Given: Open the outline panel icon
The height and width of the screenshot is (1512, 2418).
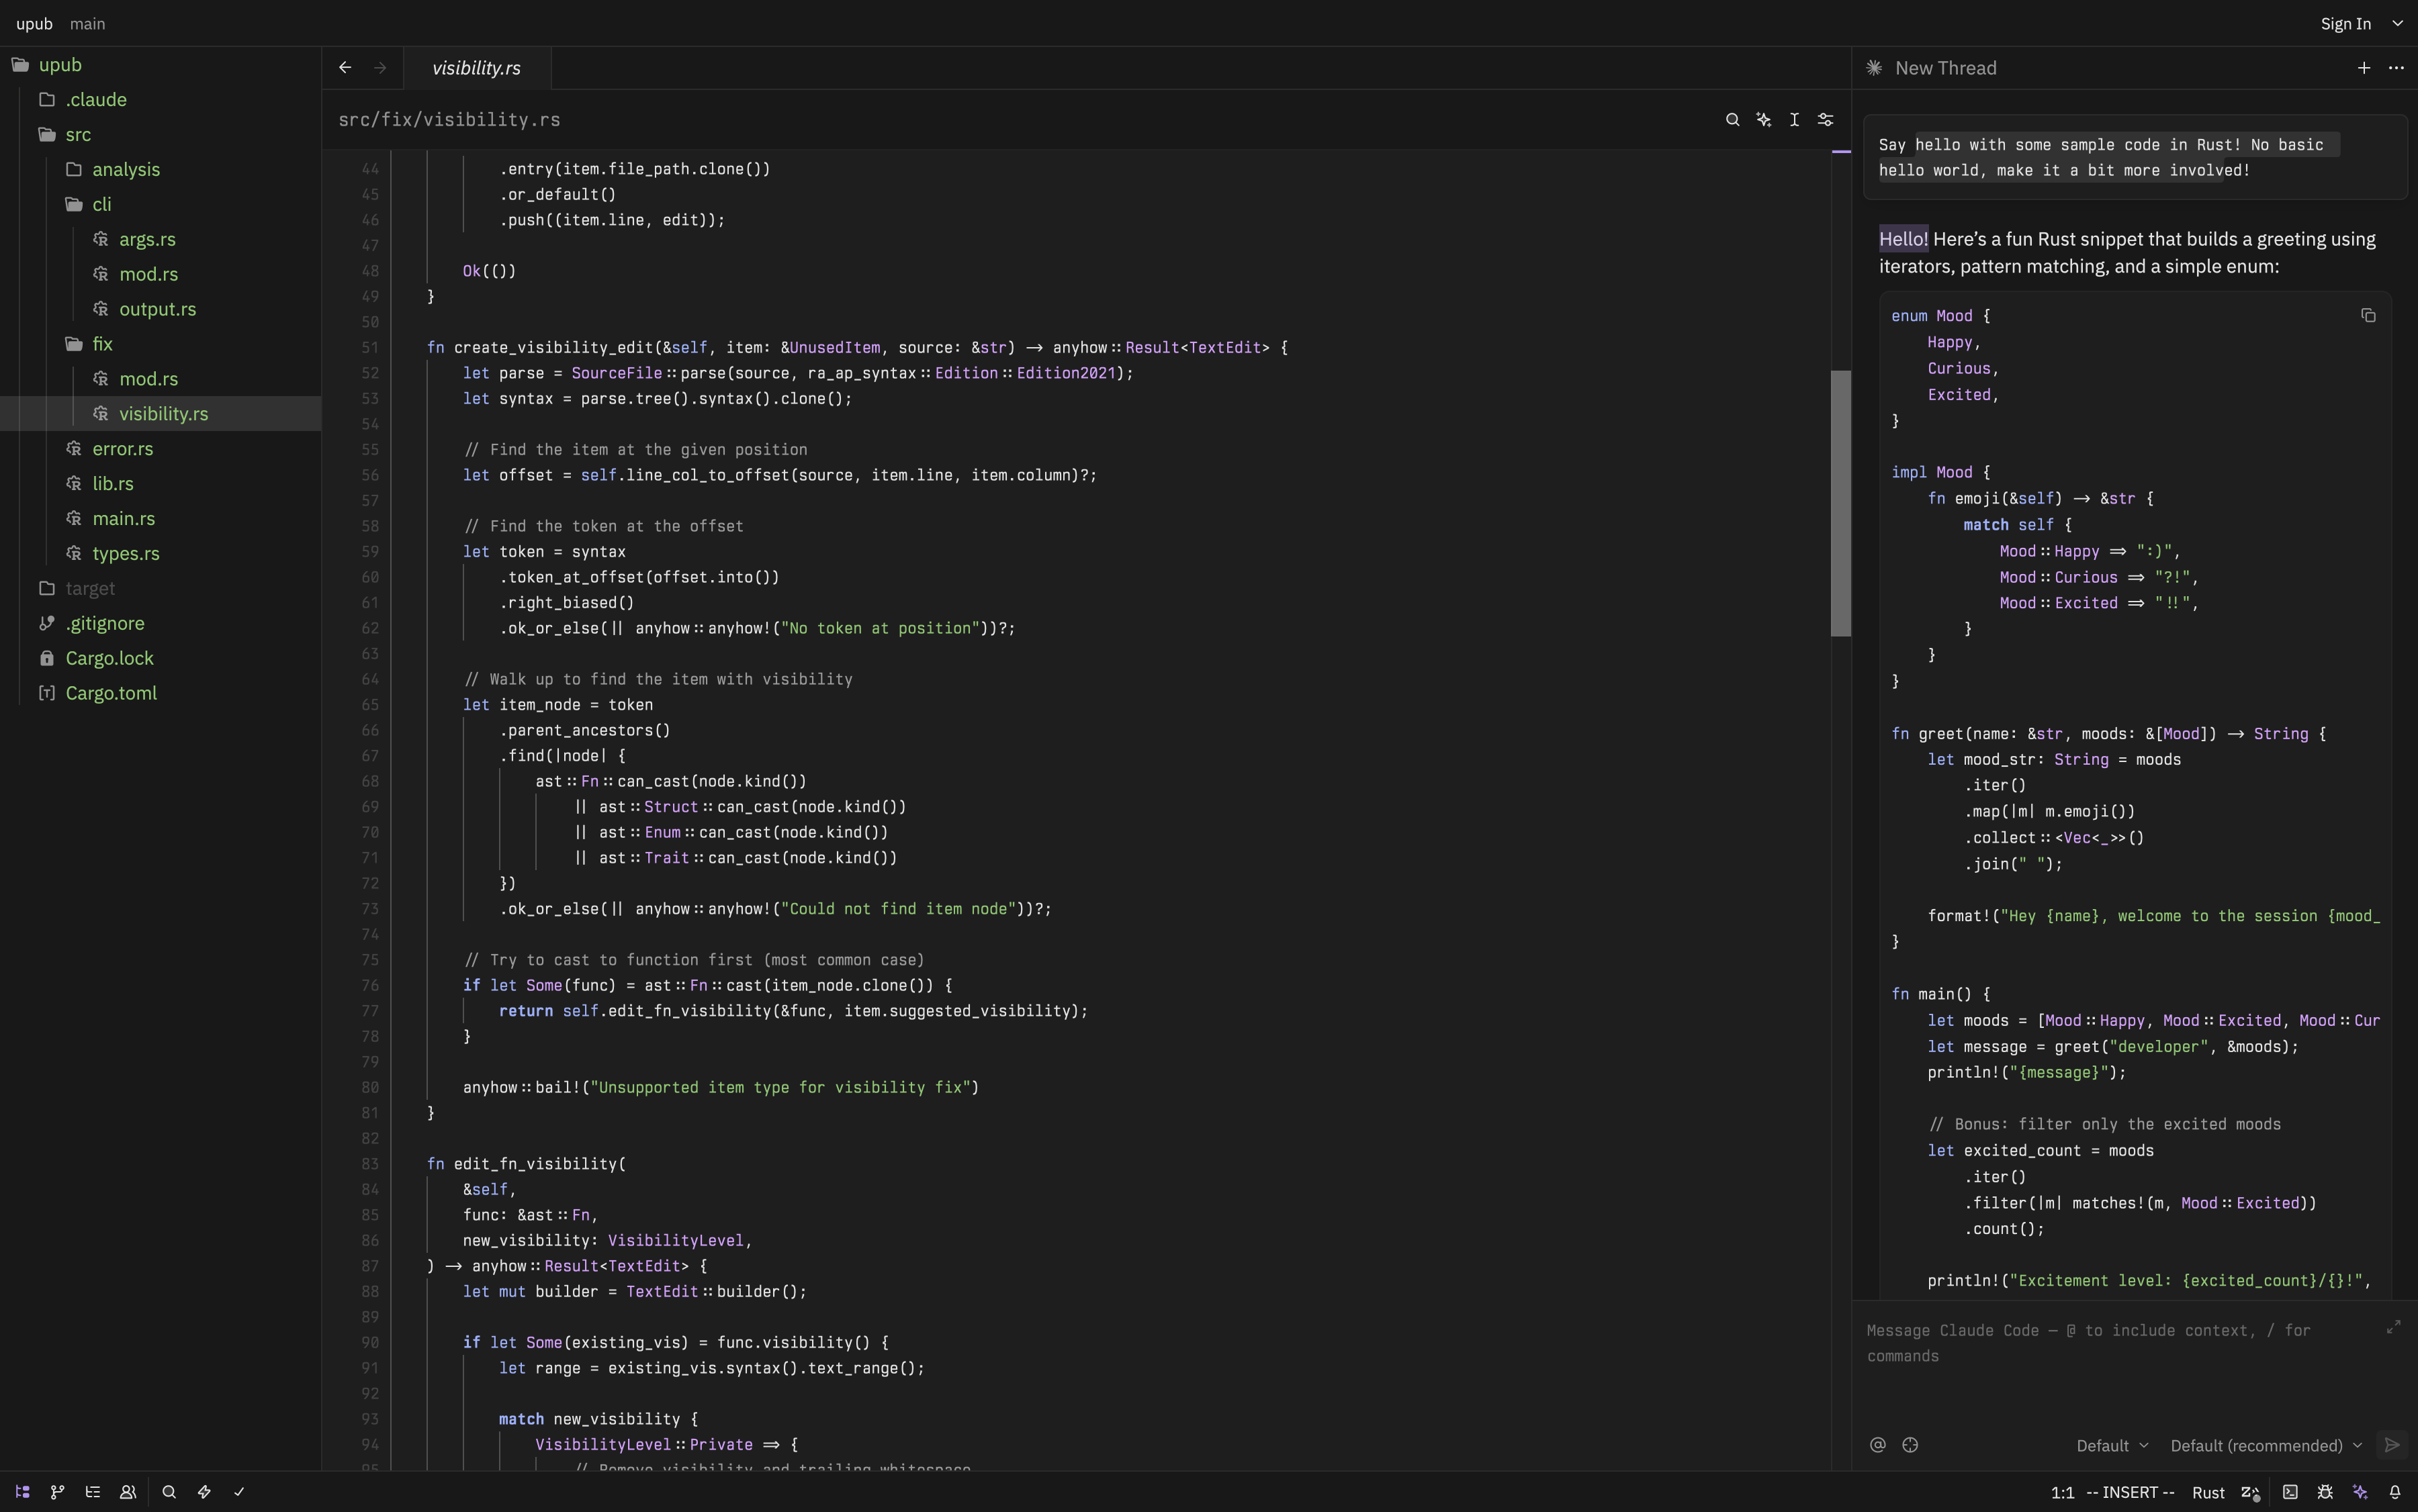Looking at the screenshot, I should [93, 1492].
